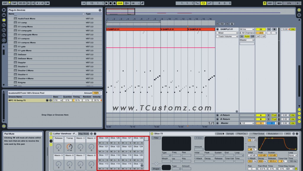Turn off the Slice 73 device activator
The width and height of the screenshot is (303, 171).
(x=152, y=134)
